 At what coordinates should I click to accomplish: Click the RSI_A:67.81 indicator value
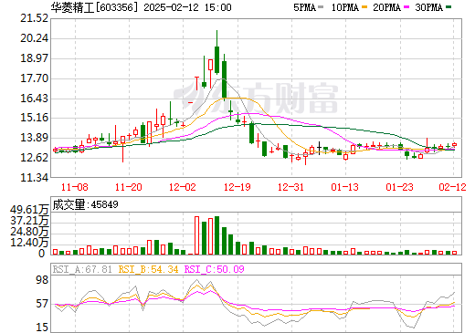click(82, 269)
